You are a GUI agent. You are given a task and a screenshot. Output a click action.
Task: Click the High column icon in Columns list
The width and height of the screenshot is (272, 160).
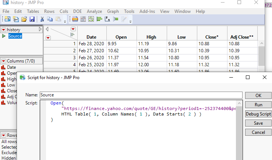point(3,79)
